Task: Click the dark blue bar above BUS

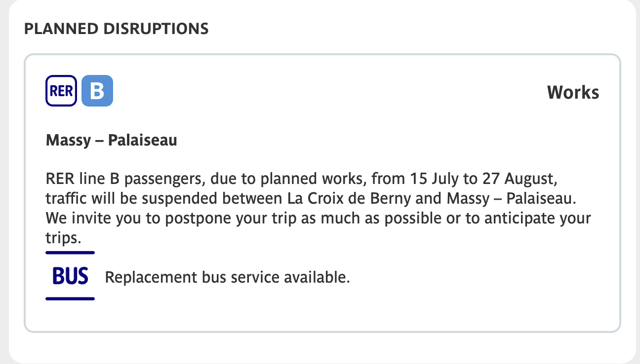Action: pyautogui.click(x=70, y=253)
